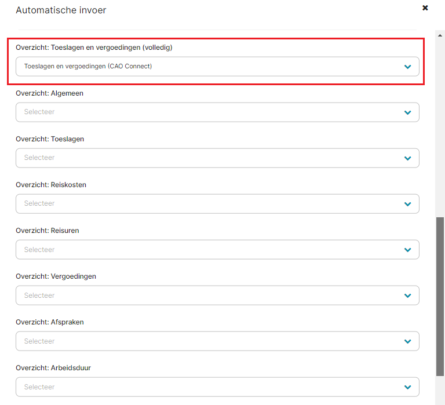
Task: Click the scrollbar up arrow
Action: tap(440, 35)
